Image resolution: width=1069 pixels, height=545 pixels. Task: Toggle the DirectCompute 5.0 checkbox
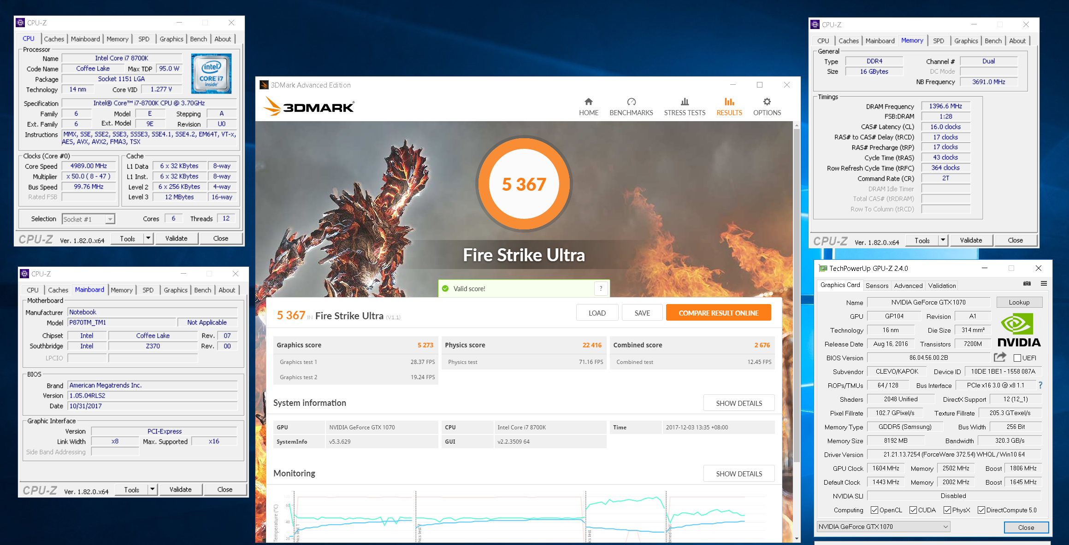(x=981, y=510)
